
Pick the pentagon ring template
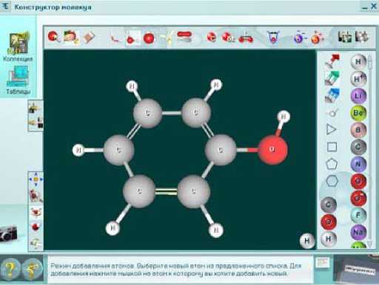point(332,164)
